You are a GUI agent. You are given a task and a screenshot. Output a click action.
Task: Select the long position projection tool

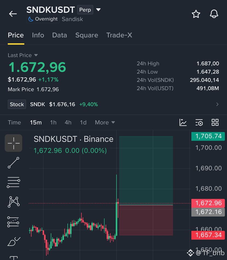(x=13, y=222)
